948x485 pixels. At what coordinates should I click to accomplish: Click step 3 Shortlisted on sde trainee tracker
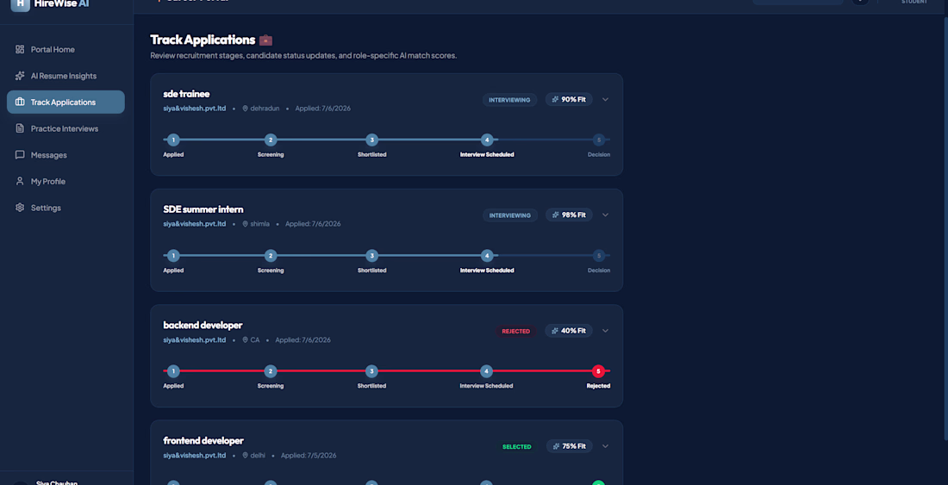click(x=371, y=140)
